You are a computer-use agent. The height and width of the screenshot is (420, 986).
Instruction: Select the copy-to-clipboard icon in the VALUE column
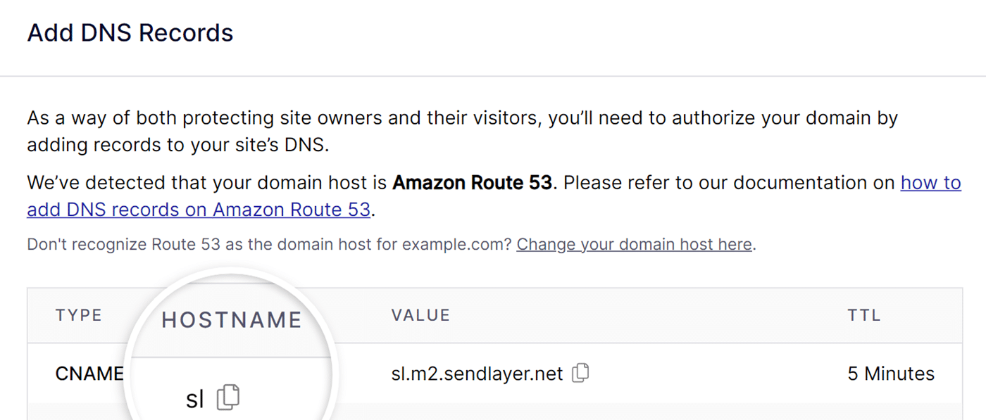coord(580,373)
